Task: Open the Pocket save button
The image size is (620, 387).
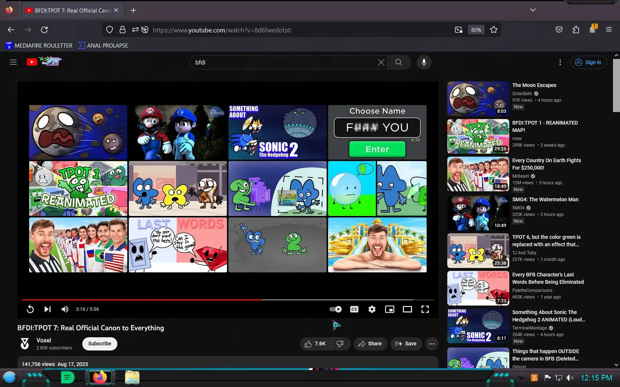Action: click(x=559, y=30)
